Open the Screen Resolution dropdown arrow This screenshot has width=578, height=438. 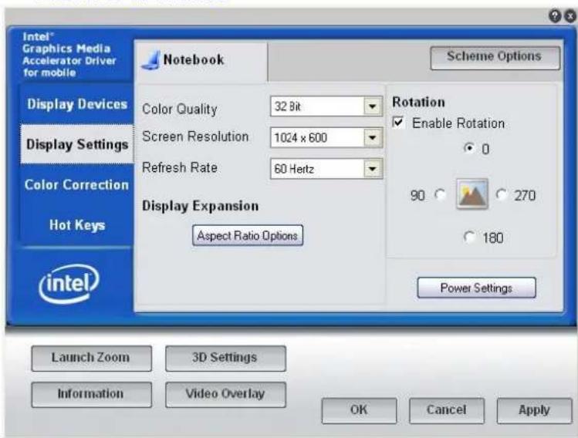(x=372, y=138)
